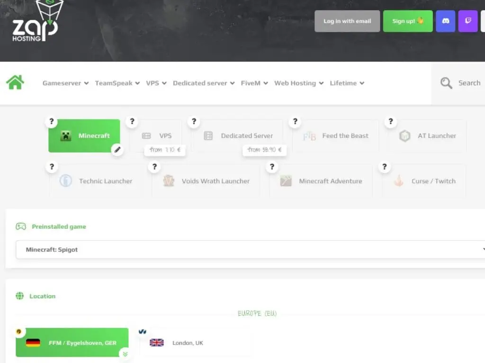Open the Minecraft: Spigot game dropdown
Viewport: 485px width, 363px height.
coord(251,250)
